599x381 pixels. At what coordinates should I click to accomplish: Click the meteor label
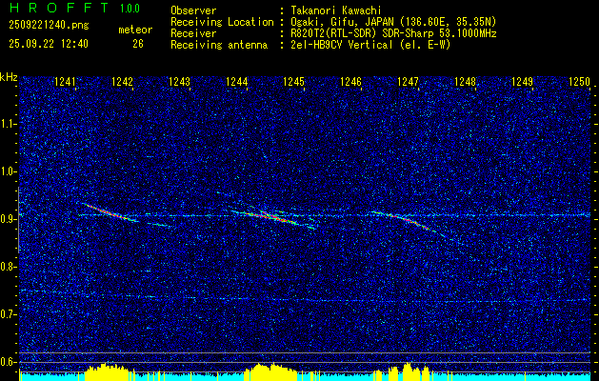(x=135, y=30)
